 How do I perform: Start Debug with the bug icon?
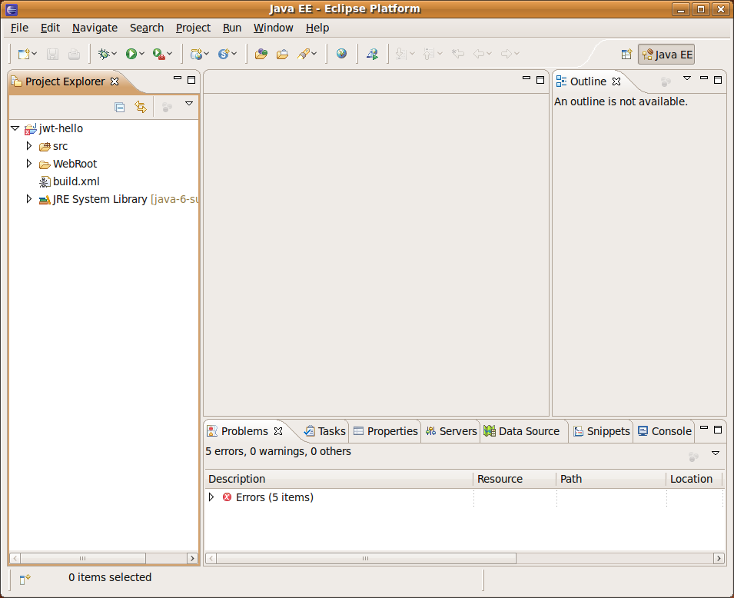click(x=104, y=54)
